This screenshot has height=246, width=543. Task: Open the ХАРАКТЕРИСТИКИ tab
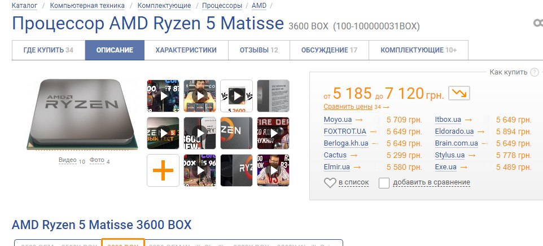[186, 50]
